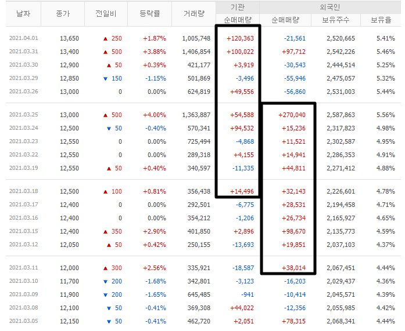Select the date 2021.03.05
Viewport: 405px width, 331px height.
point(23,321)
